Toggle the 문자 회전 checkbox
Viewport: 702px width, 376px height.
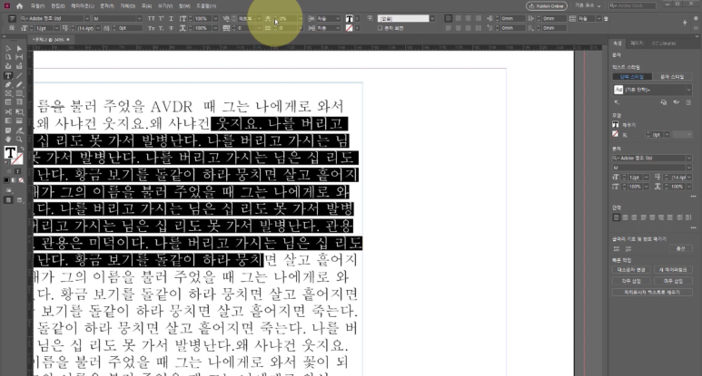coord(381,28)
